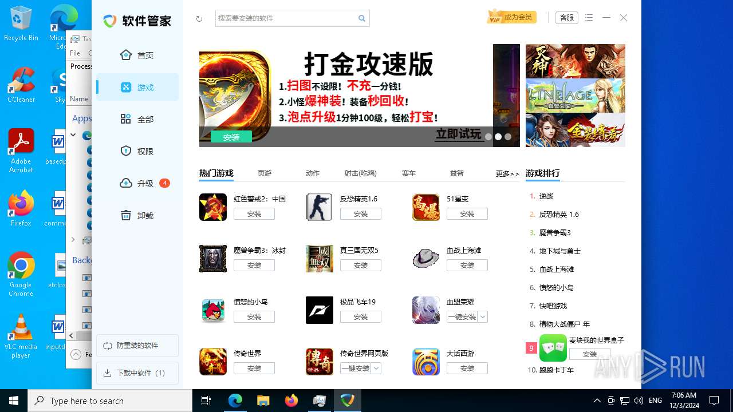This screenshot has height=412, width=733.
Task: Switch to the 赛车 tab
Action: tap(409, 173)
